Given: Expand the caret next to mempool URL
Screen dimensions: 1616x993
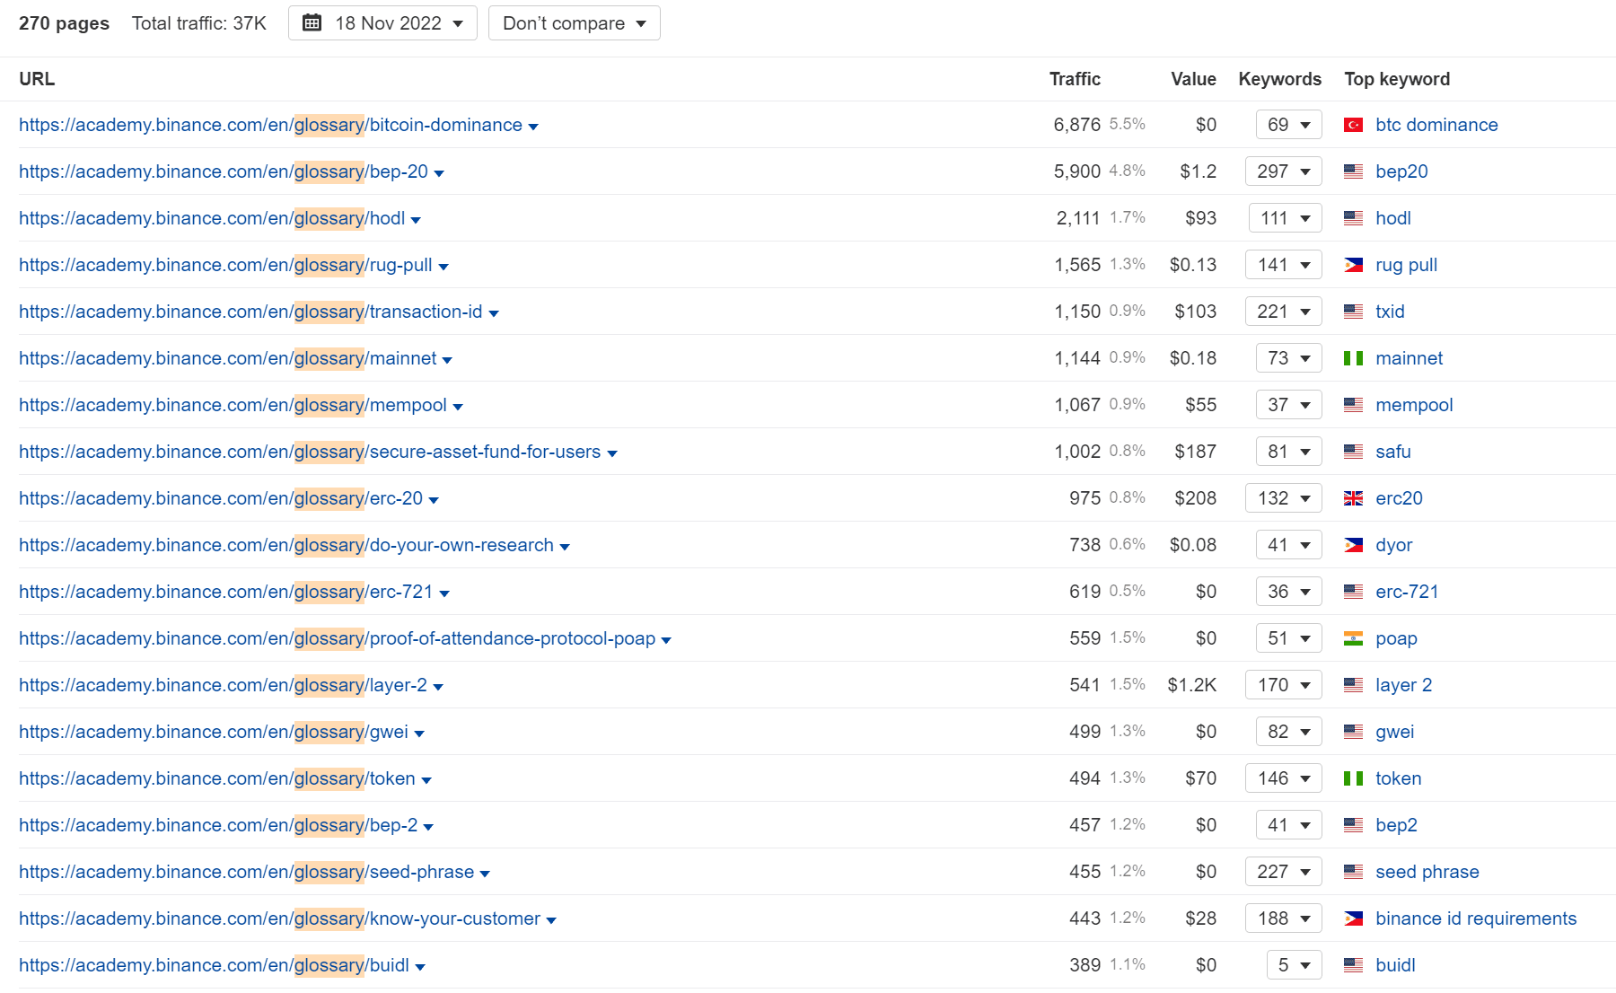Looking at the screenshot, I should (x=458, y=407).
